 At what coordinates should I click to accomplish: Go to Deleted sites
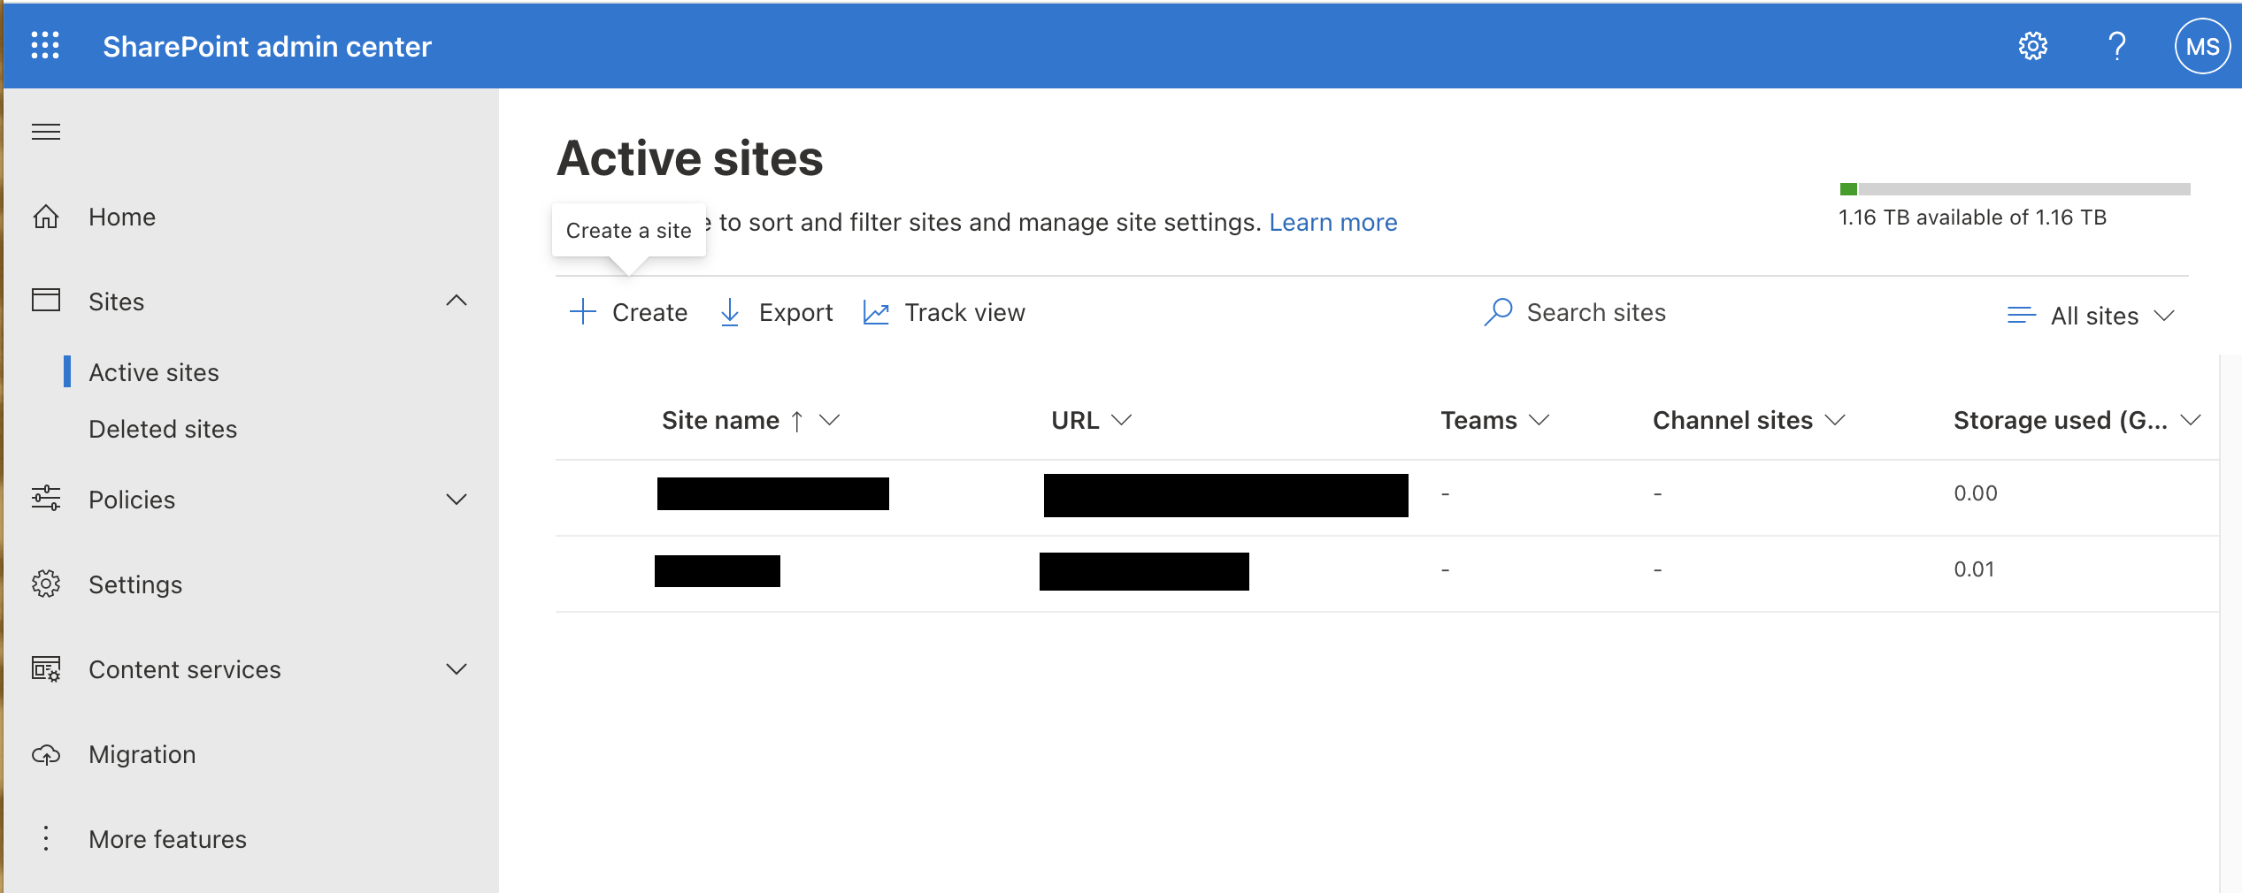pos(163,429)
